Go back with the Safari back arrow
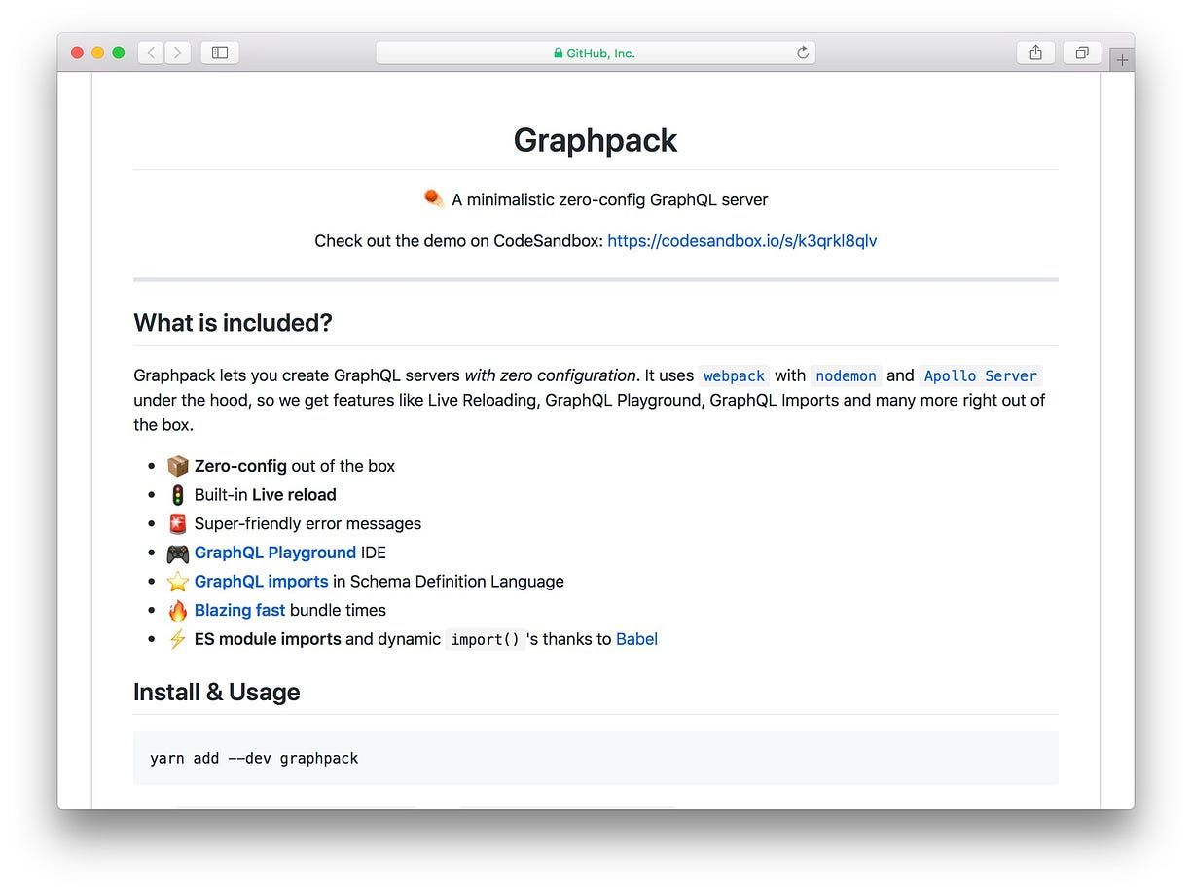Viewport: 1192px width, 892px height. coord(151,53)
